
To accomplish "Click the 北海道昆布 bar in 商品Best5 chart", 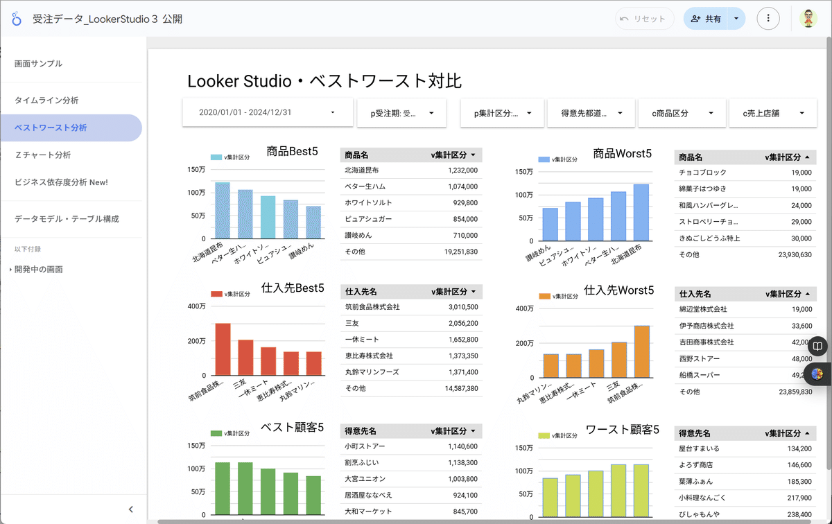I will pyautogui.click(x=222, y=211).
